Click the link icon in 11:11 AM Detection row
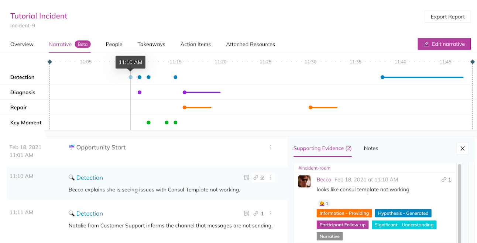The image size is (477, 243). click(x=255, y=214)
